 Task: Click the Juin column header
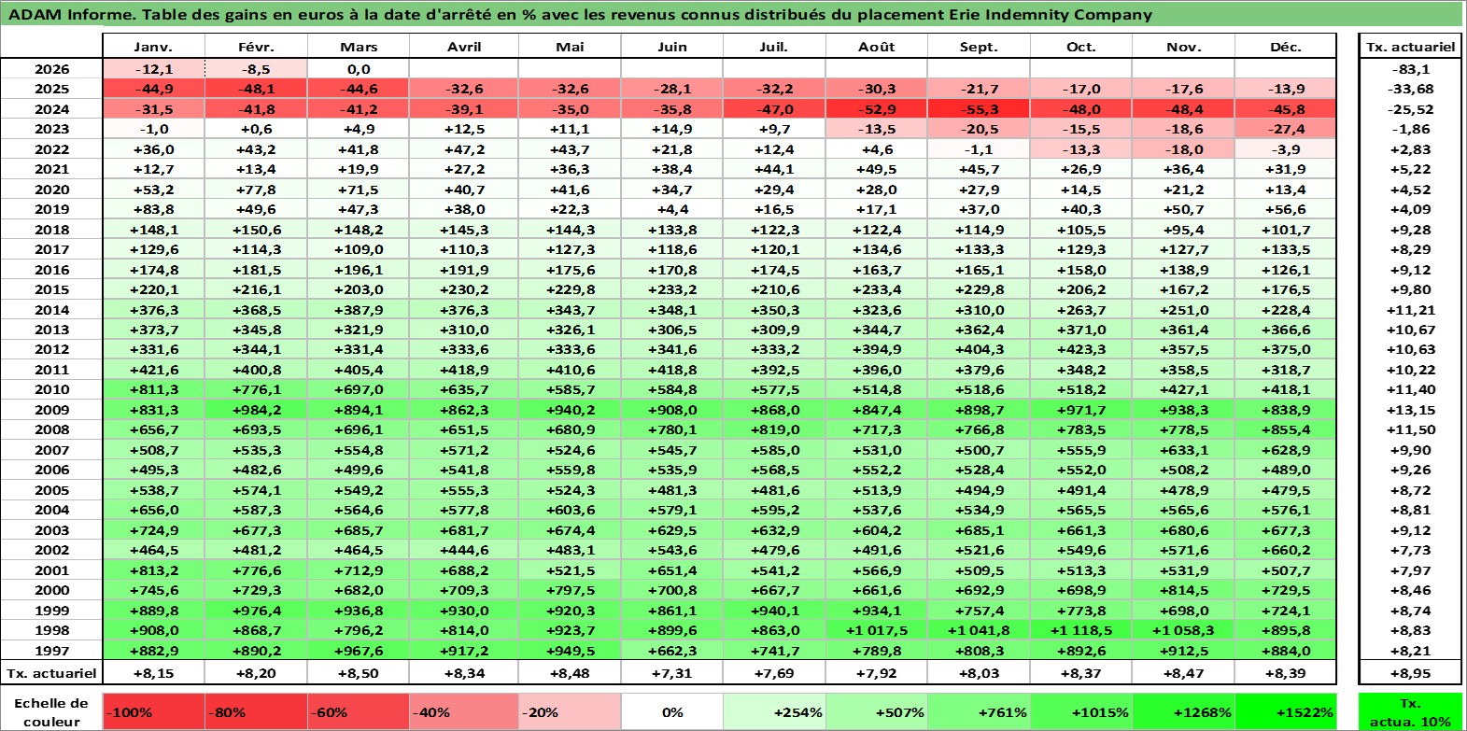click(x=672, y=47)
